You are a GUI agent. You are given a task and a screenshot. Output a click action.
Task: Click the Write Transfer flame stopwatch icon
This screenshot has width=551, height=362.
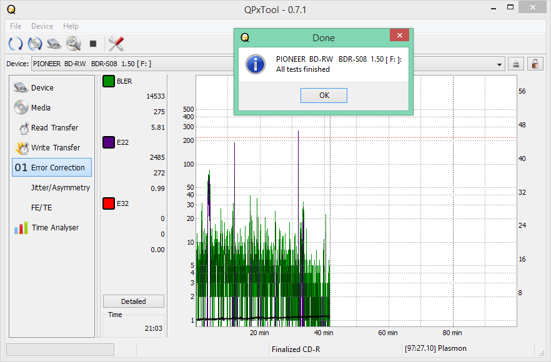22,148
